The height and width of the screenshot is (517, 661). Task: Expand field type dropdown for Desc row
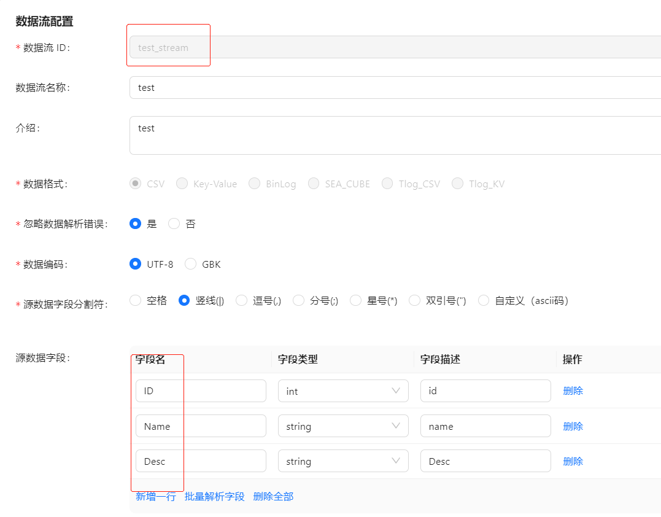click(x=342, y=461)
